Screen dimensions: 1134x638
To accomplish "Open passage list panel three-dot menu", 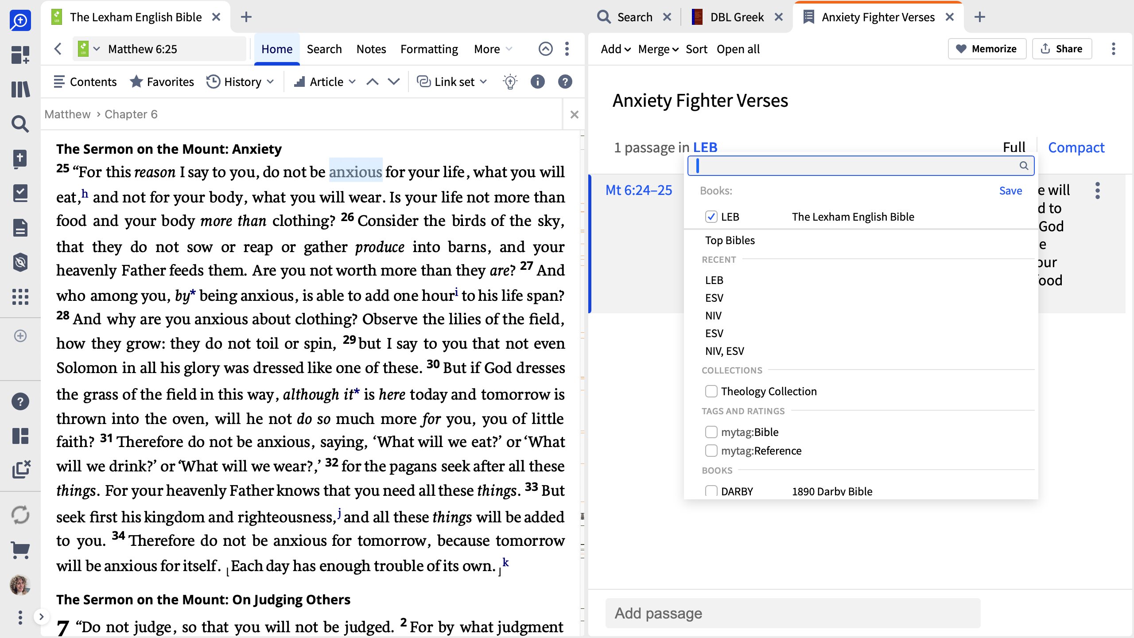I will pos(1114,49).
